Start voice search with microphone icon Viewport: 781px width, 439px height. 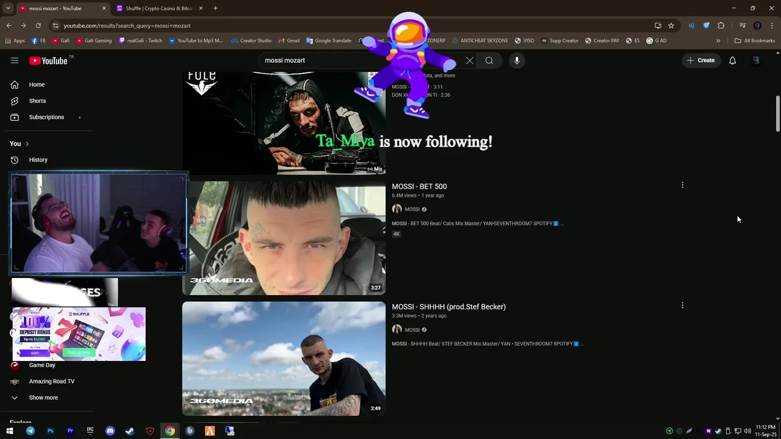[x=517, y=60]
